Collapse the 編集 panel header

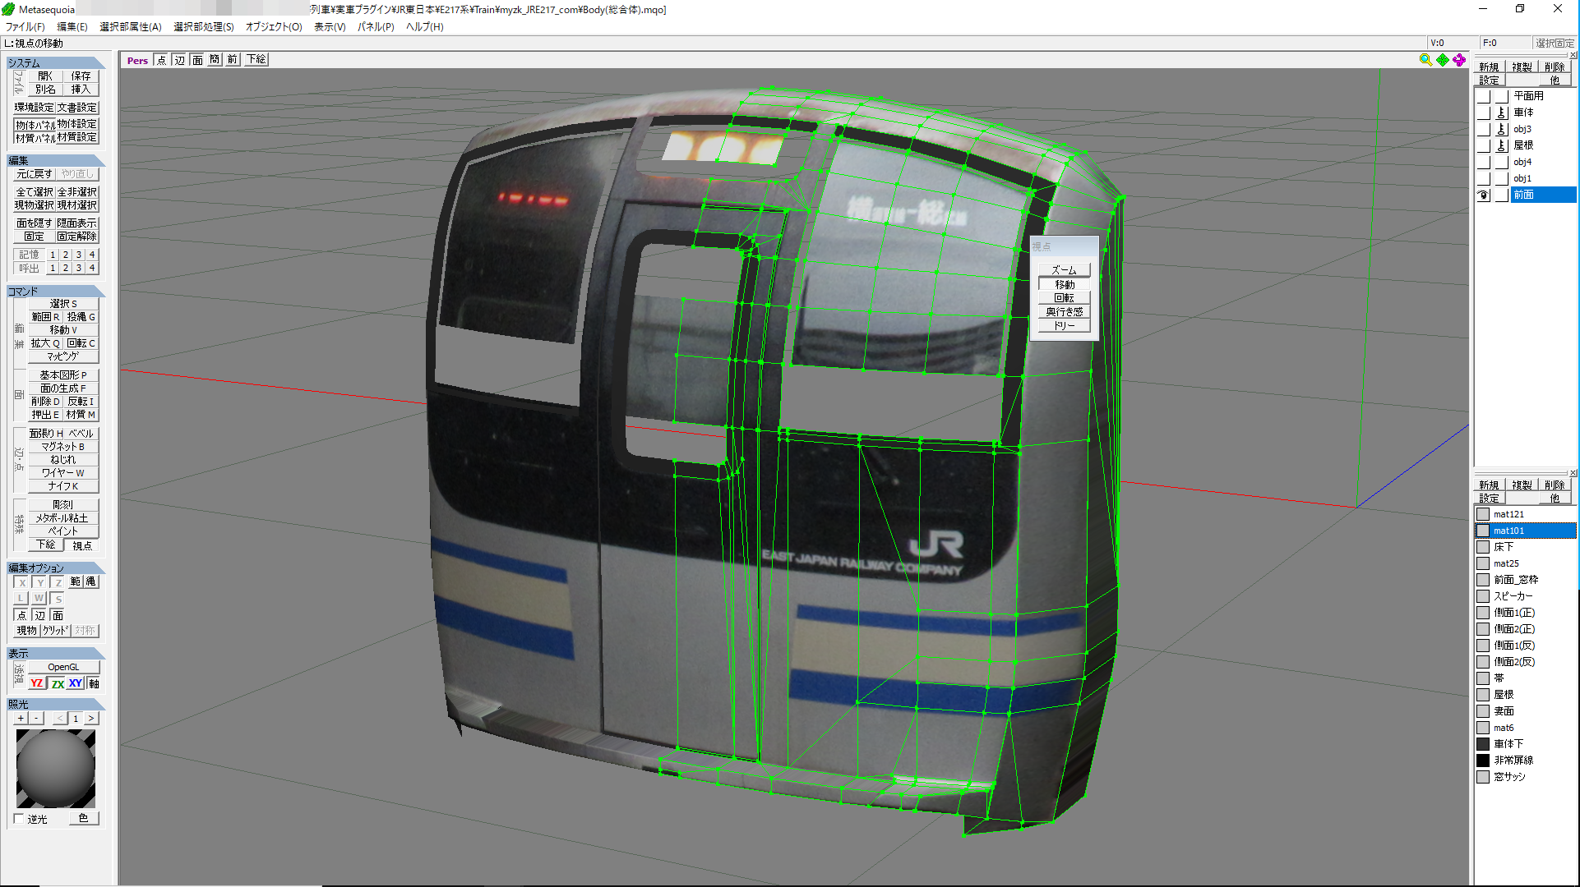coord(55,160)
